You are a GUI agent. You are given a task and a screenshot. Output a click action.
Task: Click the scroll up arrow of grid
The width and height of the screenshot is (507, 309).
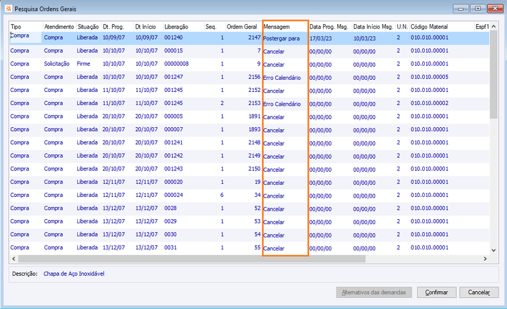point(494,27)
